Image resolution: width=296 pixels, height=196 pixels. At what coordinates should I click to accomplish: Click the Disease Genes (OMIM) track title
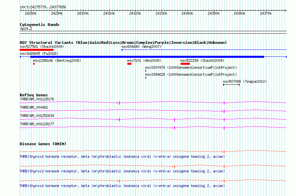(x=43, y=144)
